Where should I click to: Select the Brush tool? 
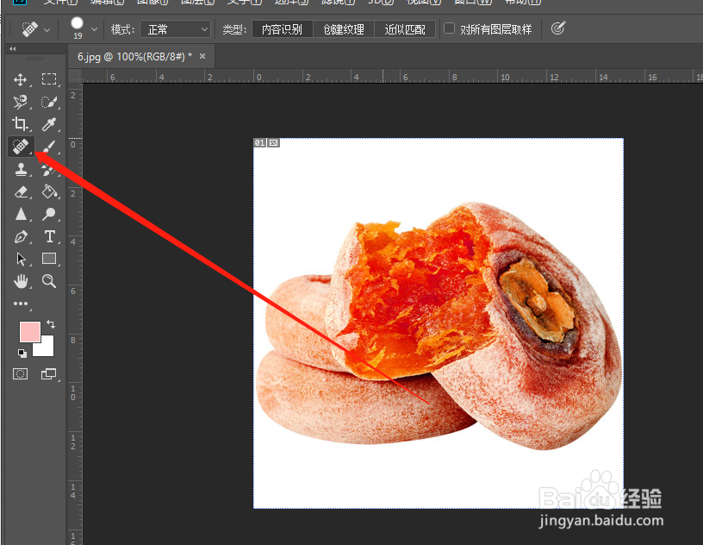coord(49,147)
